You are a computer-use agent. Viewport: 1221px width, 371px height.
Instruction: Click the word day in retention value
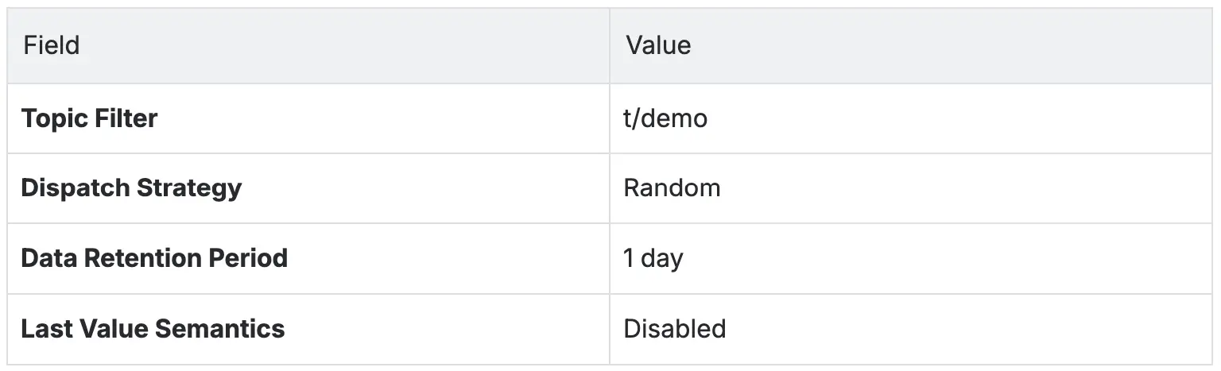tap(661, 259)
